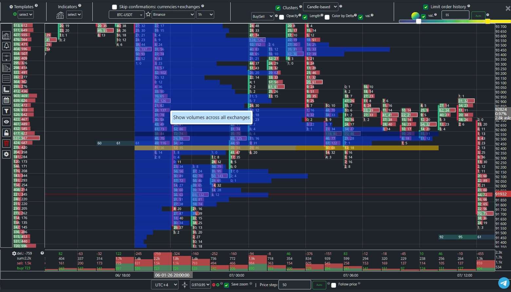Select the ruler measurement tool
The image size is (511, 292).
coord(6,89)
